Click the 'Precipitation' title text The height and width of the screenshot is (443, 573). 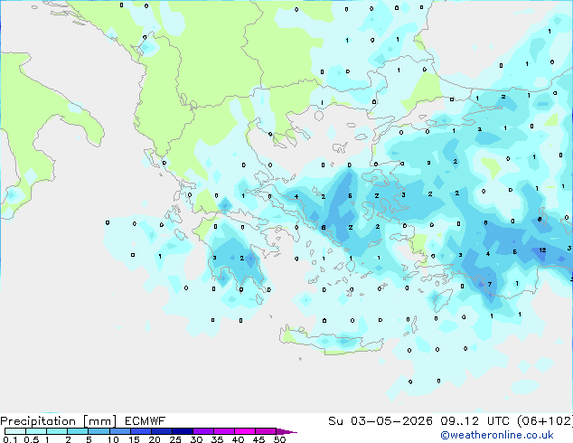point(38,421)
